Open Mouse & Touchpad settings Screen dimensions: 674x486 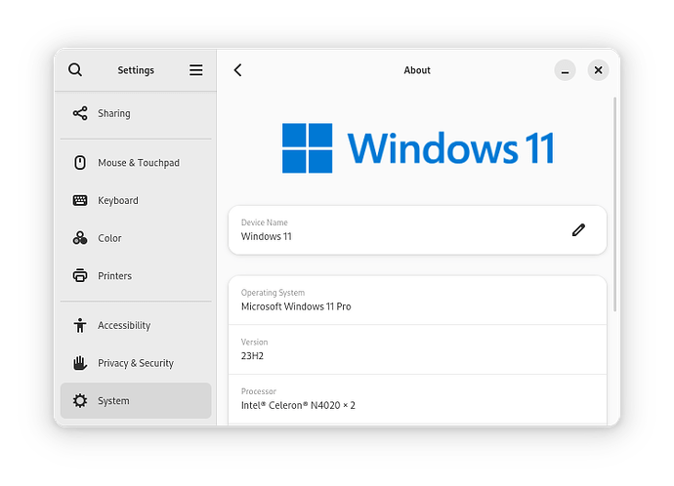pos(136,163)
